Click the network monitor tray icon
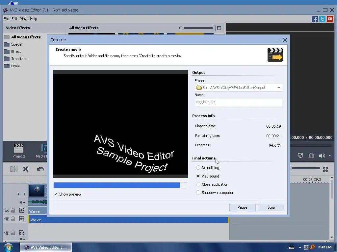This screenshot has height=252, width=337. click(306, 247)
